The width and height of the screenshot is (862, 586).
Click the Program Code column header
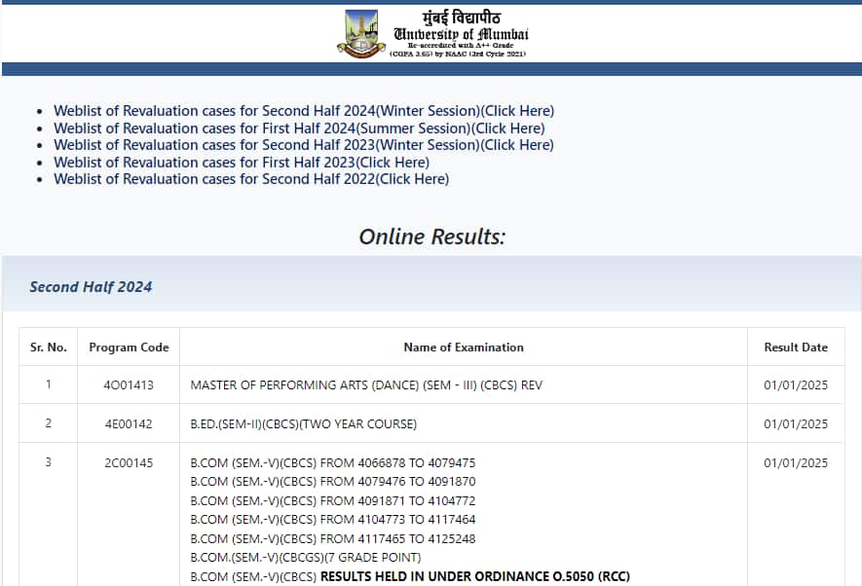pyautogui.click(x=129, y=348)
